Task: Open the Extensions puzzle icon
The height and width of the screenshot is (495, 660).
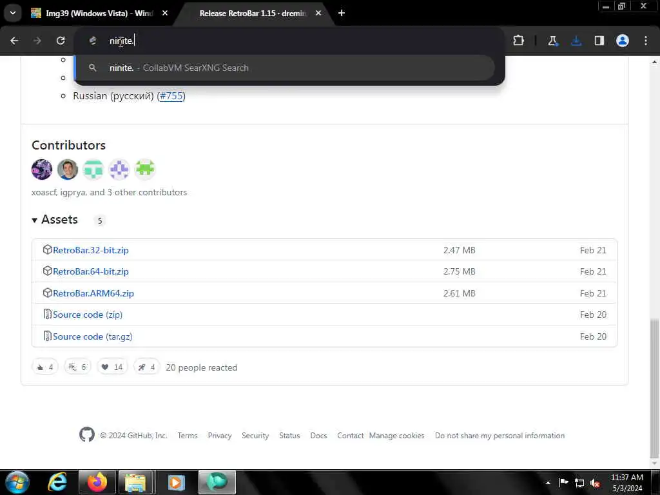Action: pyautogui.click(x=519, y=41)
